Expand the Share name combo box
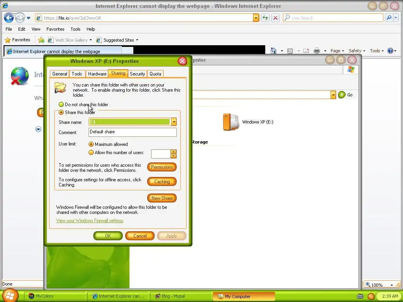This screenshot has width=403, height=302. (174, 122)
